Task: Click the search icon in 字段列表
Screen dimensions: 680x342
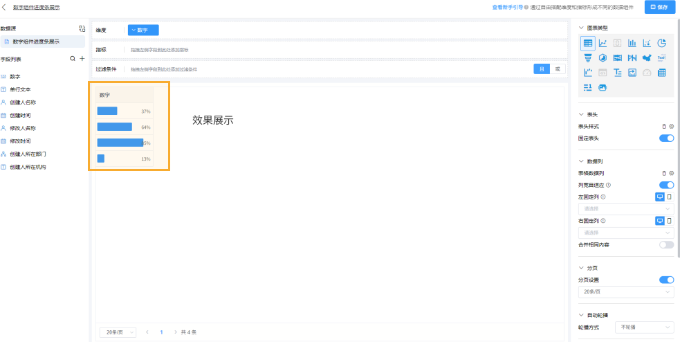Action: [x=73, y=59]
